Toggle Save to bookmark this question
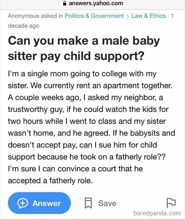This screenshot has height=219, width=185. (x=100, y=203)
